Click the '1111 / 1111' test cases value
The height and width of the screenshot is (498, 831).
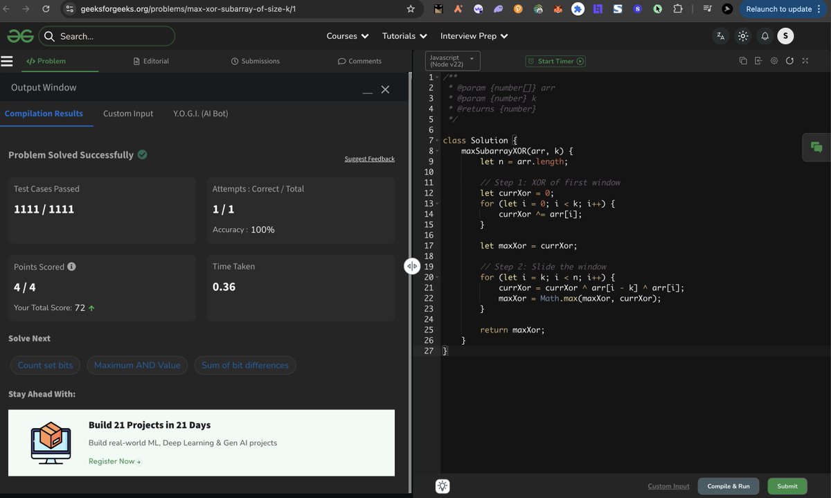(44, 209)
